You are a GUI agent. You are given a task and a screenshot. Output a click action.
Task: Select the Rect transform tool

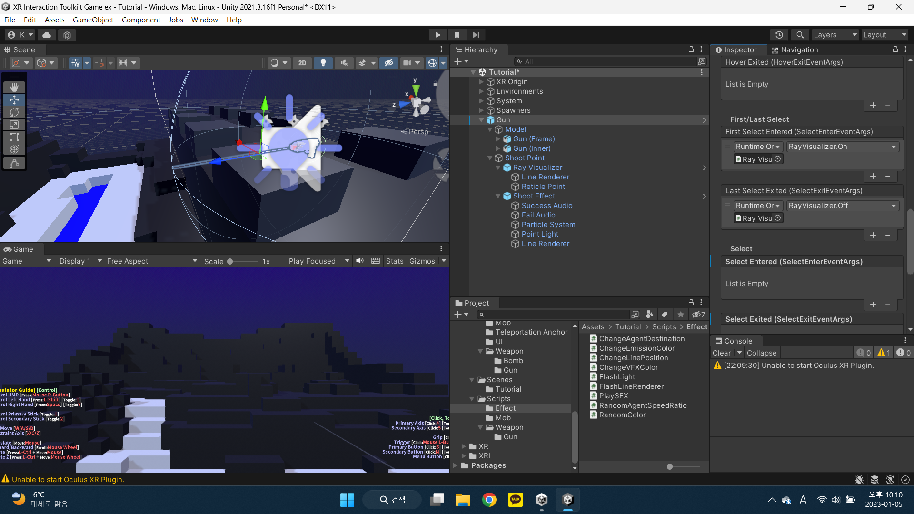[14, 137]
